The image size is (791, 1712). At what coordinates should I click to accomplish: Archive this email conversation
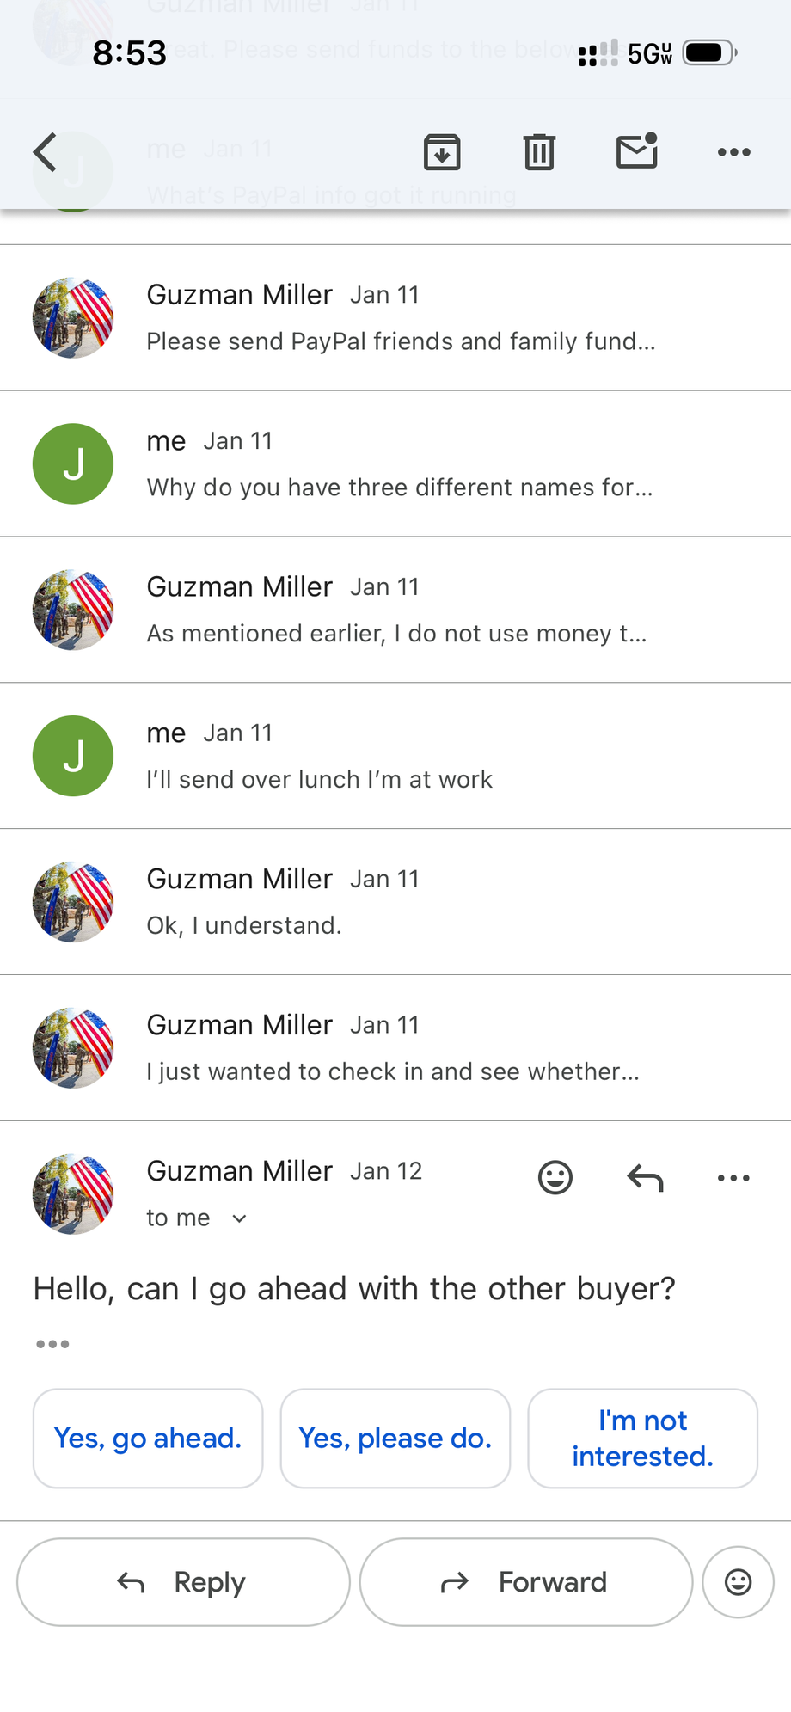(x=442, y=152)
